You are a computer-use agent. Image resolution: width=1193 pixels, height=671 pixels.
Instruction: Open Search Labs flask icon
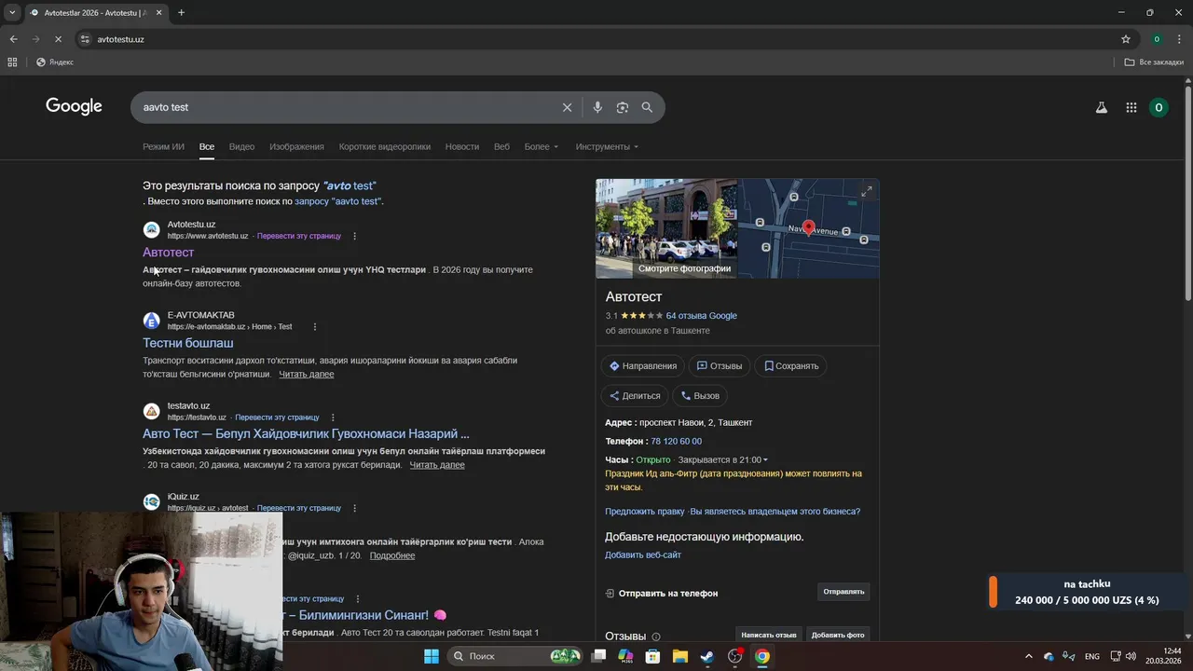1102,107
